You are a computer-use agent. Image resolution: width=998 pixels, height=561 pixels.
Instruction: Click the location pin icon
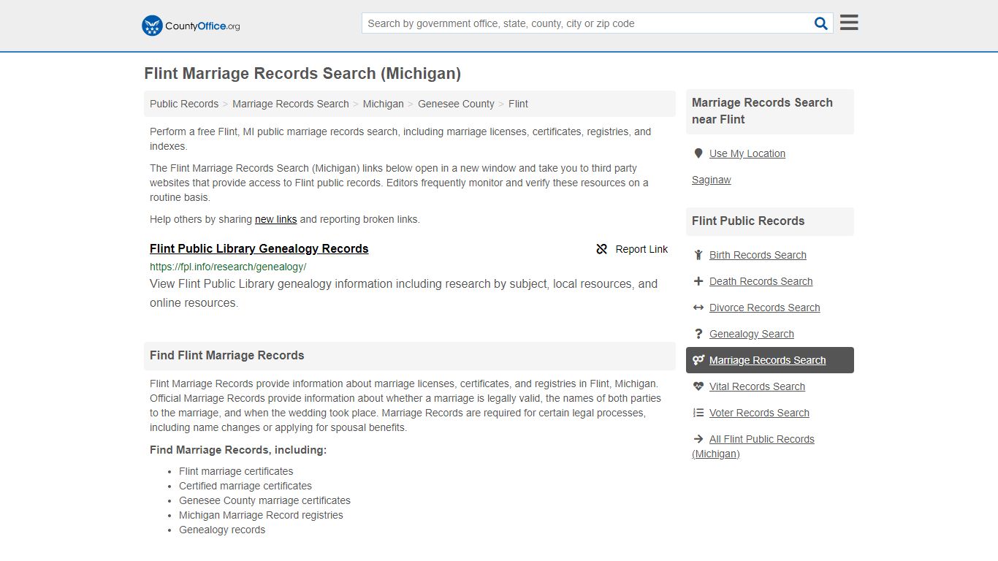click(x=698, y=153)
